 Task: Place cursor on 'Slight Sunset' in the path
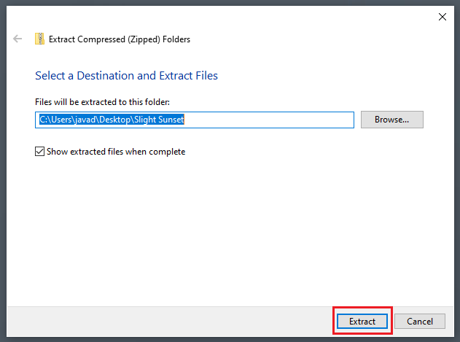coord(159,120)
